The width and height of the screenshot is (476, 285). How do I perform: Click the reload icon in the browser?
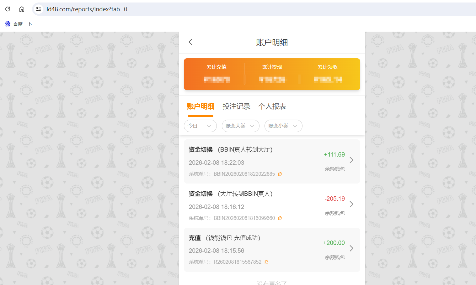coord(8,9)
